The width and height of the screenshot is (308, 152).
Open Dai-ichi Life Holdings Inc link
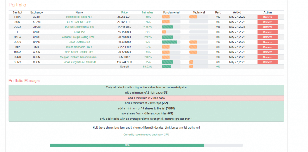tap(79, 27)
